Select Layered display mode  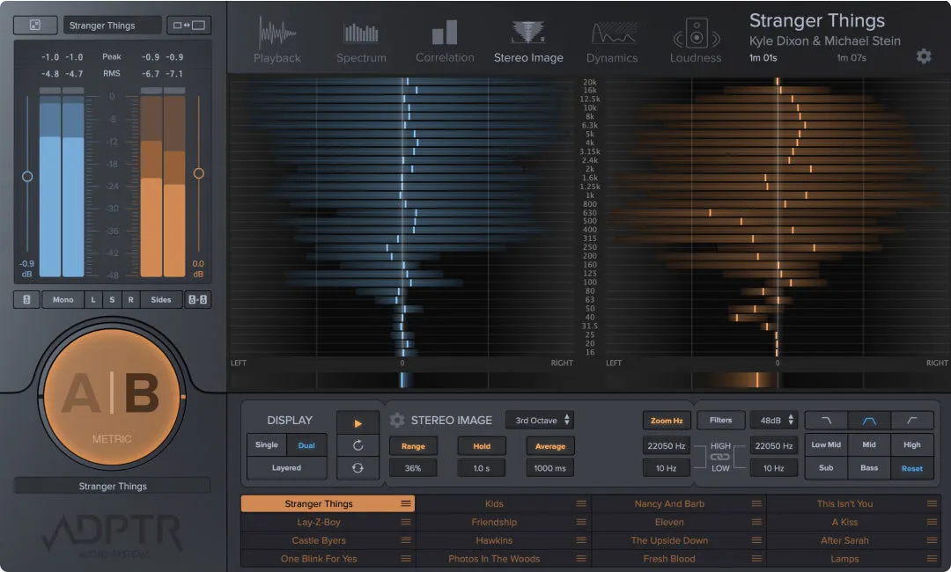286,468
